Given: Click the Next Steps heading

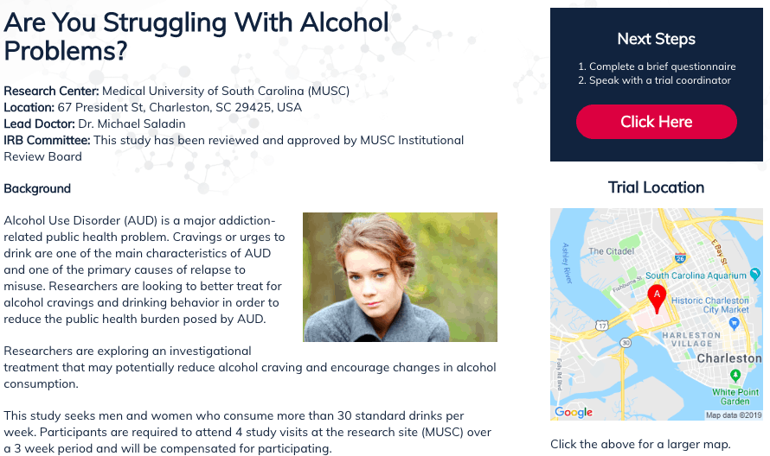Looking at the screenshot, I should pos(656,39).
